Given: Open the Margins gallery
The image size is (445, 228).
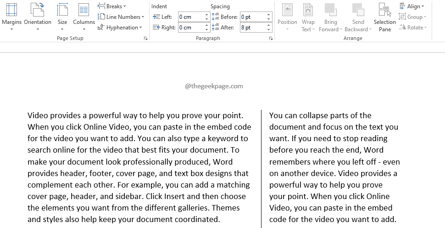Looking at the screenshot, I should click(11, 16).
